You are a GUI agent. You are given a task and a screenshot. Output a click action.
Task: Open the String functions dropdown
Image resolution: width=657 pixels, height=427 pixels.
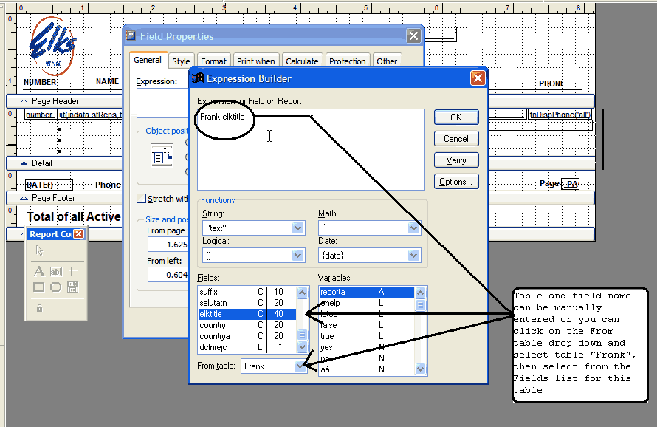[298, 228]
